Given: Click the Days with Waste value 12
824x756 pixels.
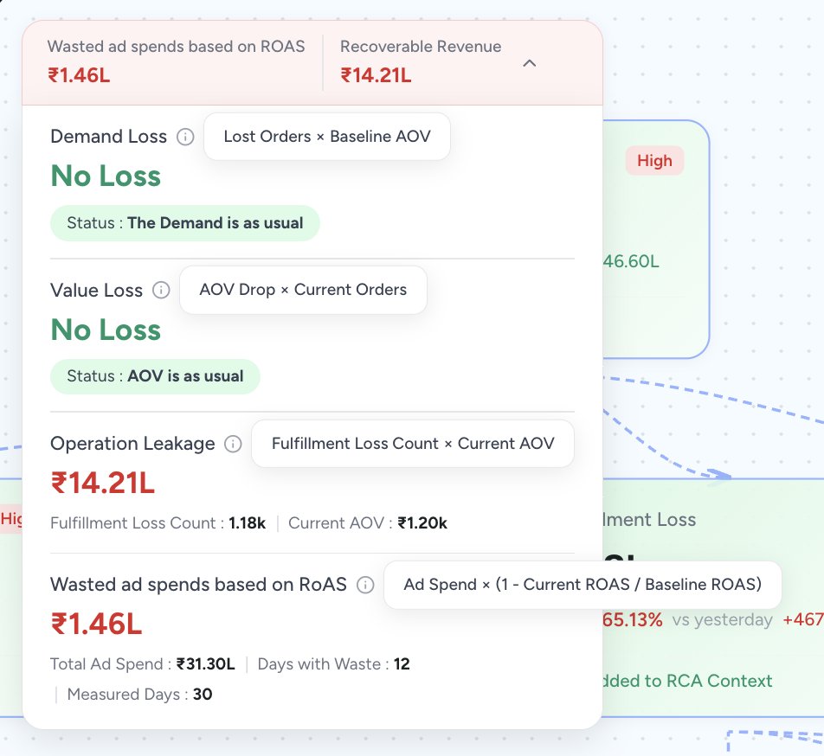Looking at the screenshot, I should [x=402, y=664].
